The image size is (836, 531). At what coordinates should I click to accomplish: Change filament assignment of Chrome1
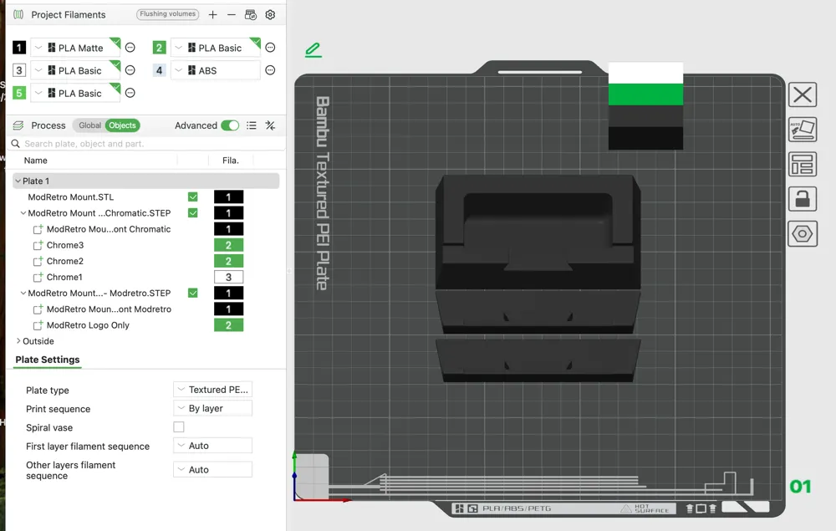pyautogui.click(x=228, y=278)
